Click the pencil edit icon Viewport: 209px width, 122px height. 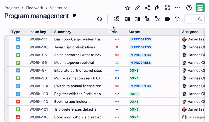pyautogui.click(x=137, y=8)
